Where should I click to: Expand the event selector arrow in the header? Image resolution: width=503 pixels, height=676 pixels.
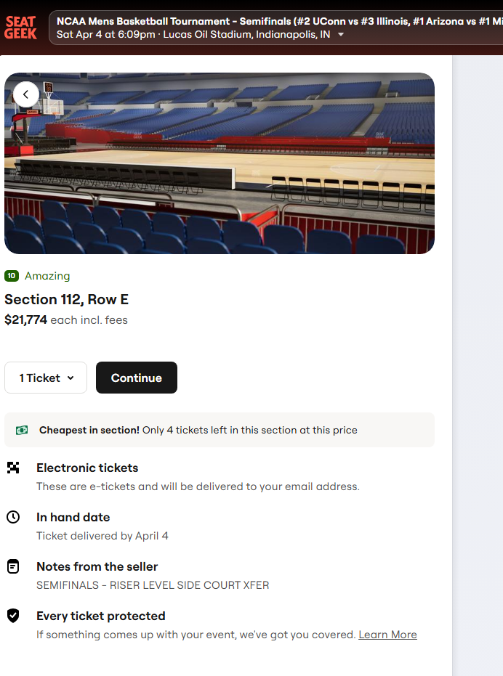(x=341, y=35)
